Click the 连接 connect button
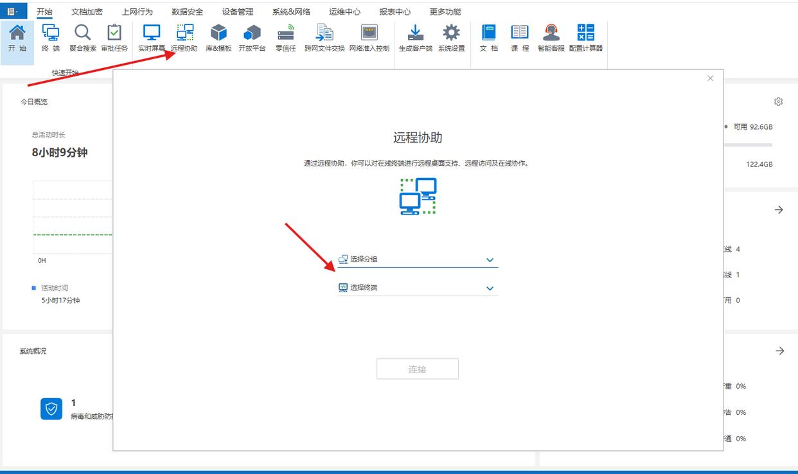Image resolution: width=798 pixels, height=474 pixels. pyautogui.click(x=418, y=369)
